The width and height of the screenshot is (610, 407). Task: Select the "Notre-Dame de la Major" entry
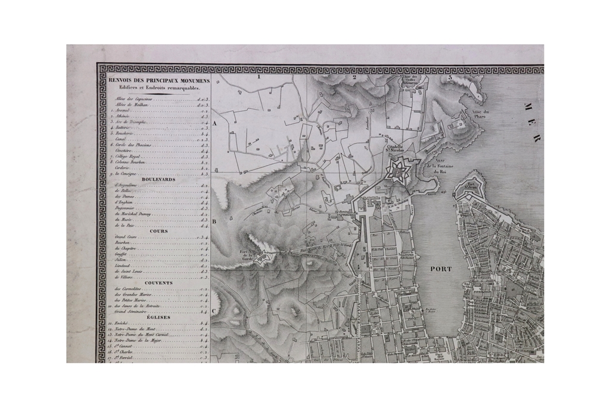pos(159,340)
